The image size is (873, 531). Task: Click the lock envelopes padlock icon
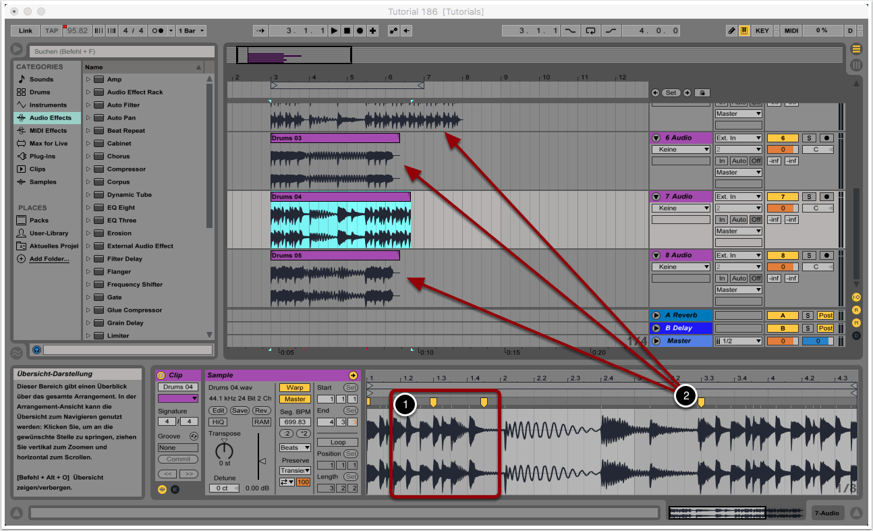(x=702, y=92)
